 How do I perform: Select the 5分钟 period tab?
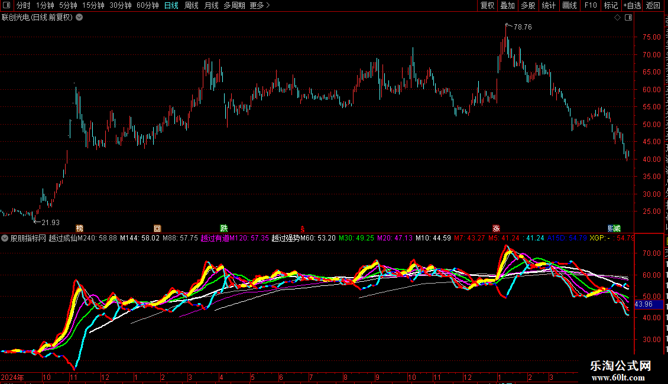pos(68,5)
